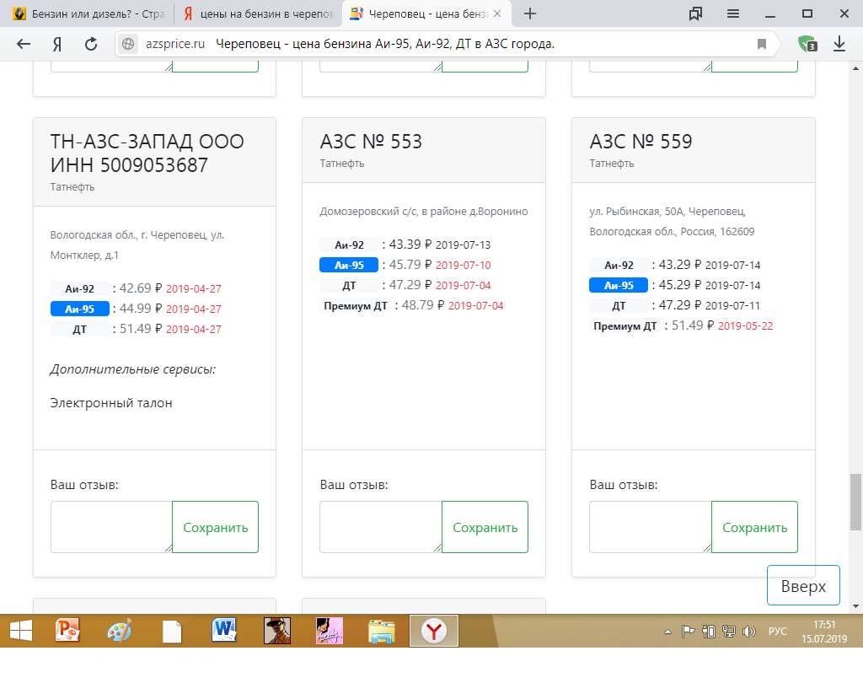Click the Аи-92 label for АЗС № 553
This screenshot has height=683, width=863.
(x=349, y=245)
